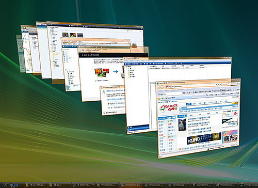This screenshot has height=188, width=258.
Task: Click in the Yahoo search text field
Action: pos(209,107)
